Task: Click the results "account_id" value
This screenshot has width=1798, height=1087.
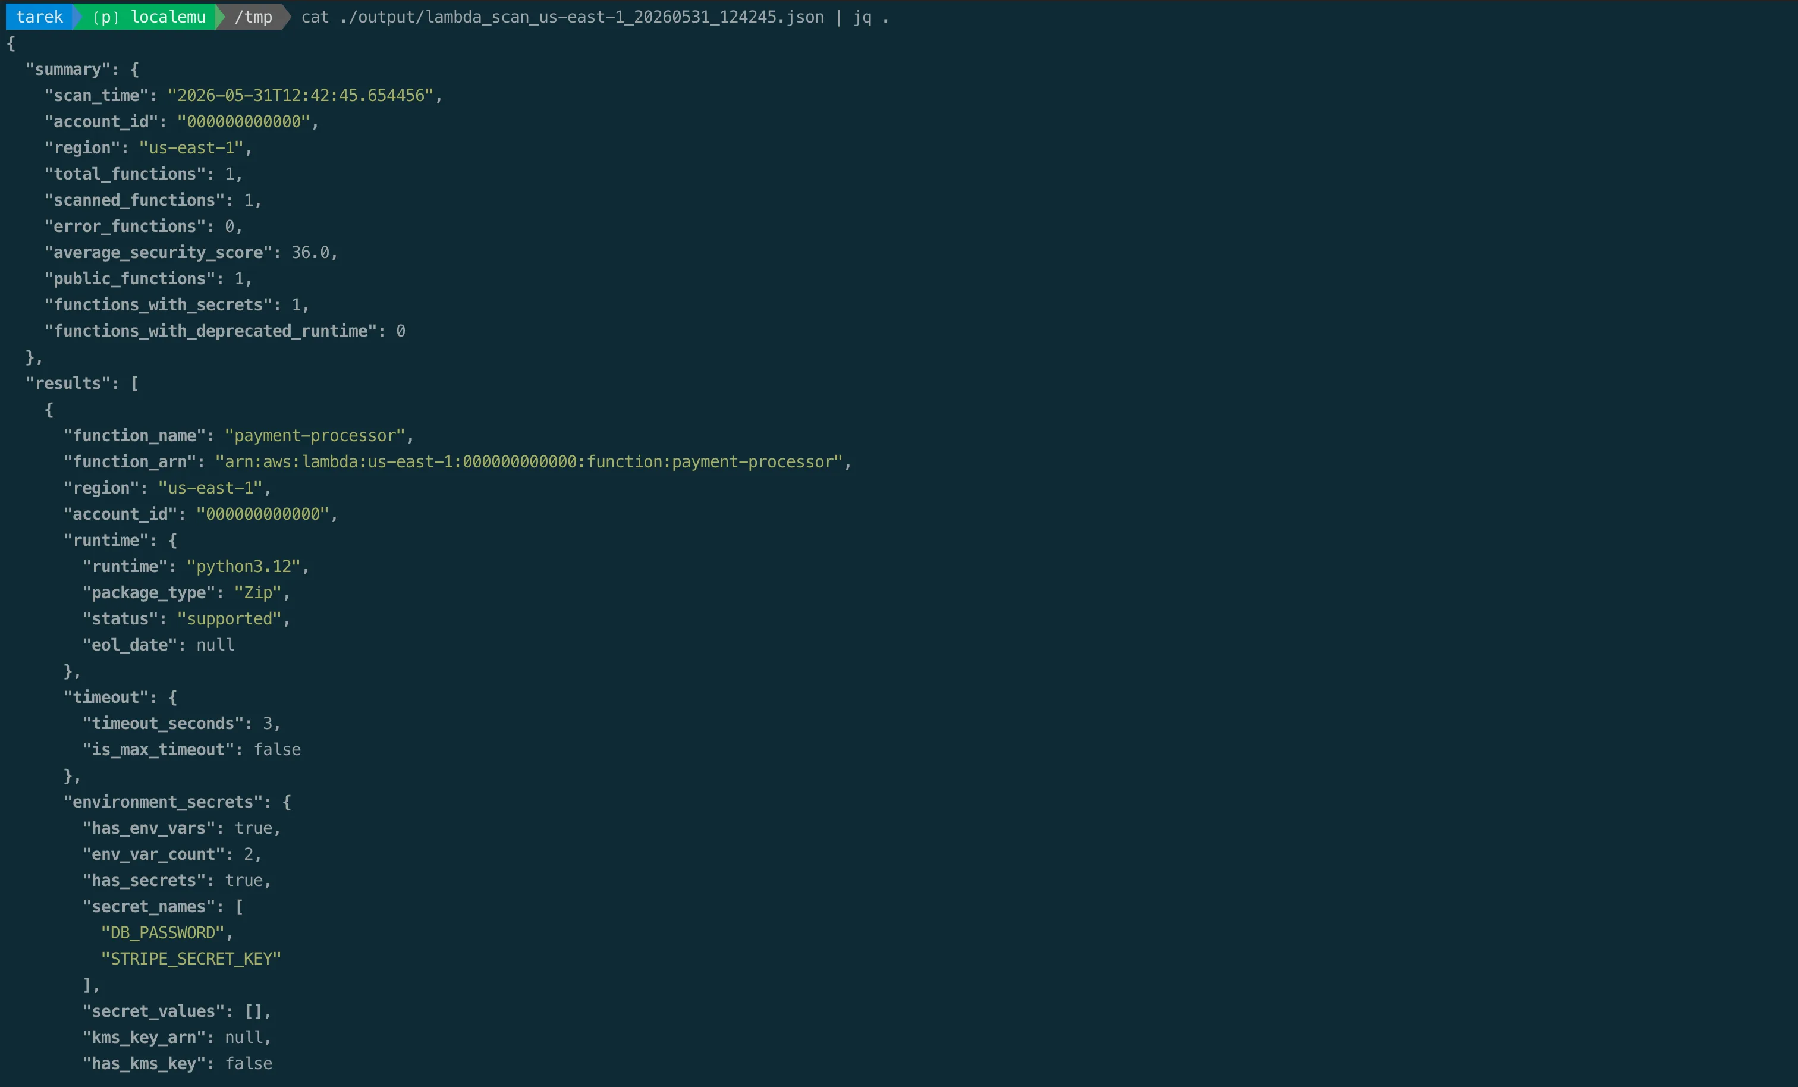Action: coord(263,514)
